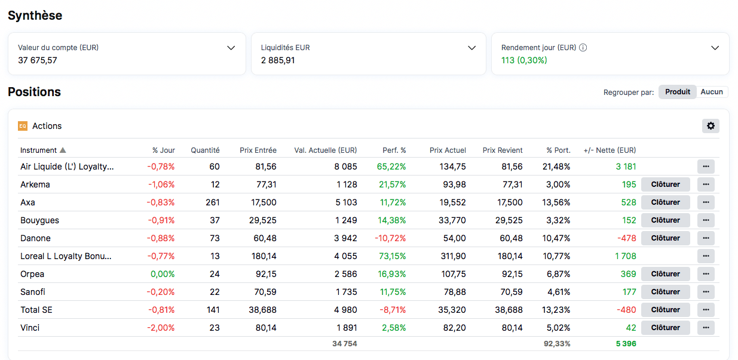Select the Arkema instrument name
The width and height of the screenshot is (738, 360).
click(35, 184)
